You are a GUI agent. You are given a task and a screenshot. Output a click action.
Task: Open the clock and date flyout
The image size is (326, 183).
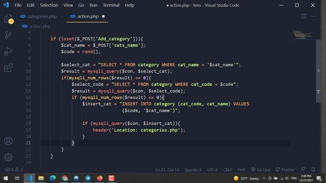click(306, 178)
